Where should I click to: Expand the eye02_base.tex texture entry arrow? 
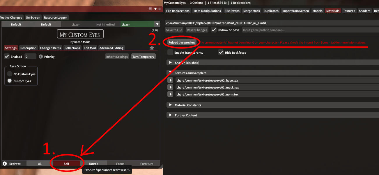point(170,80)
